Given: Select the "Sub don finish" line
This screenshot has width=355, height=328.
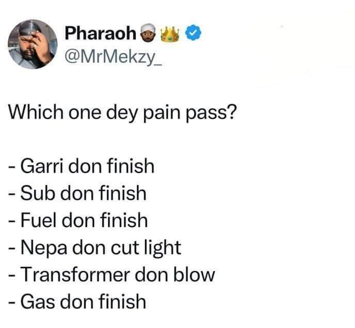Looking at the screenshot, I should click(x=77, y=193).
